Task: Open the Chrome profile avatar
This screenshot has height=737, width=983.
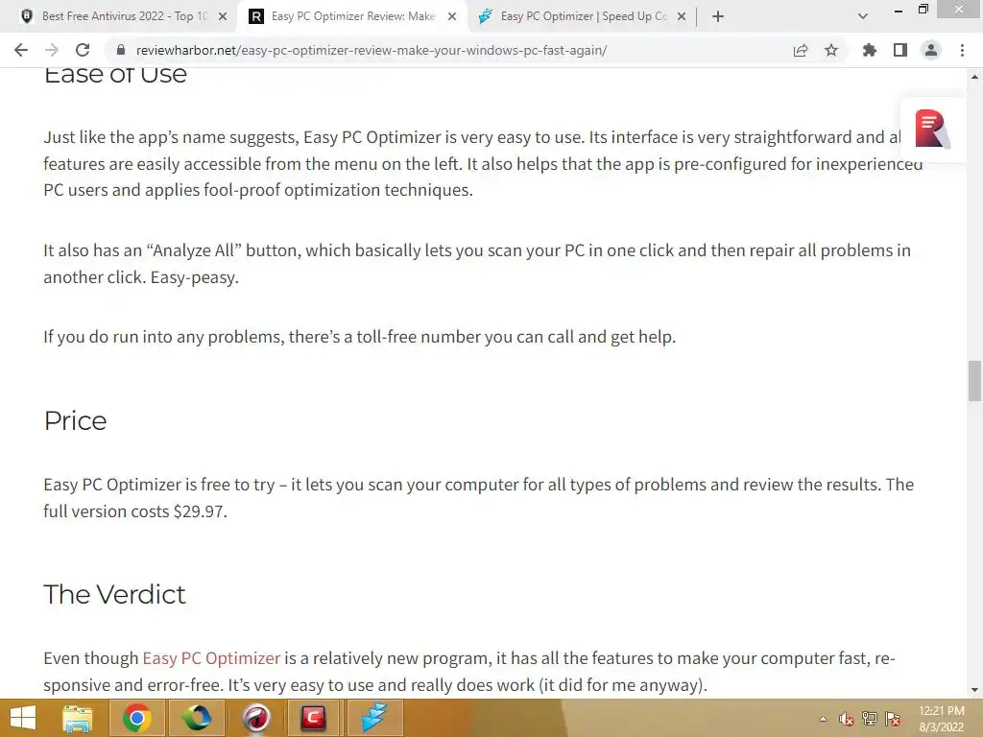Action: tap(931, 50)
